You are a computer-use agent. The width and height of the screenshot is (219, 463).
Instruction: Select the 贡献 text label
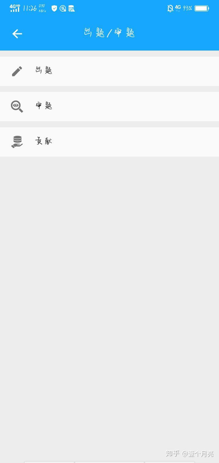click(x=44, y=141)
